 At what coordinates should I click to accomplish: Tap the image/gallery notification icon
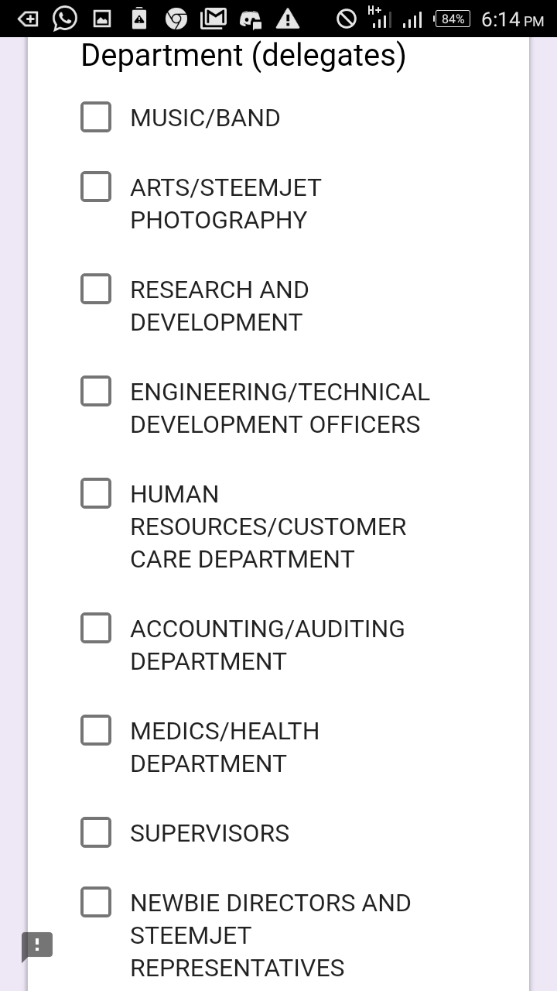[102, 19]
